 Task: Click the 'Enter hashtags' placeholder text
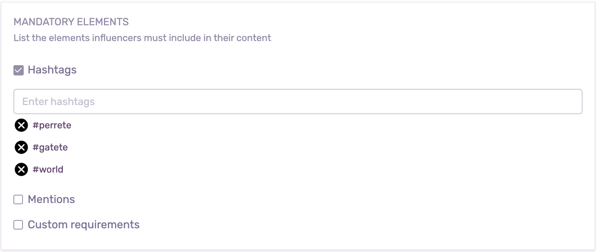58,102
